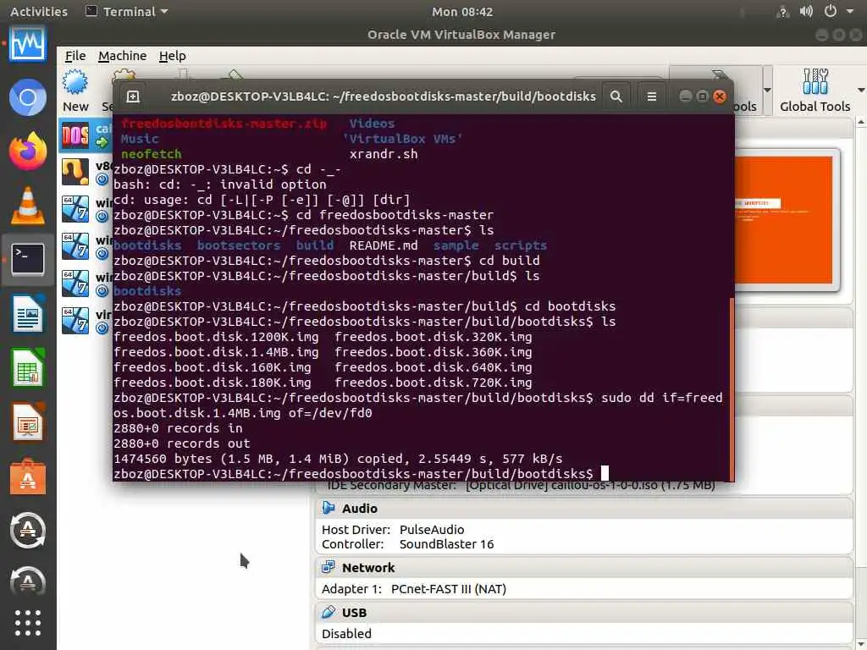867x650 pixels.
Task: Click Activities in the top bar
Action: [39, 11]
